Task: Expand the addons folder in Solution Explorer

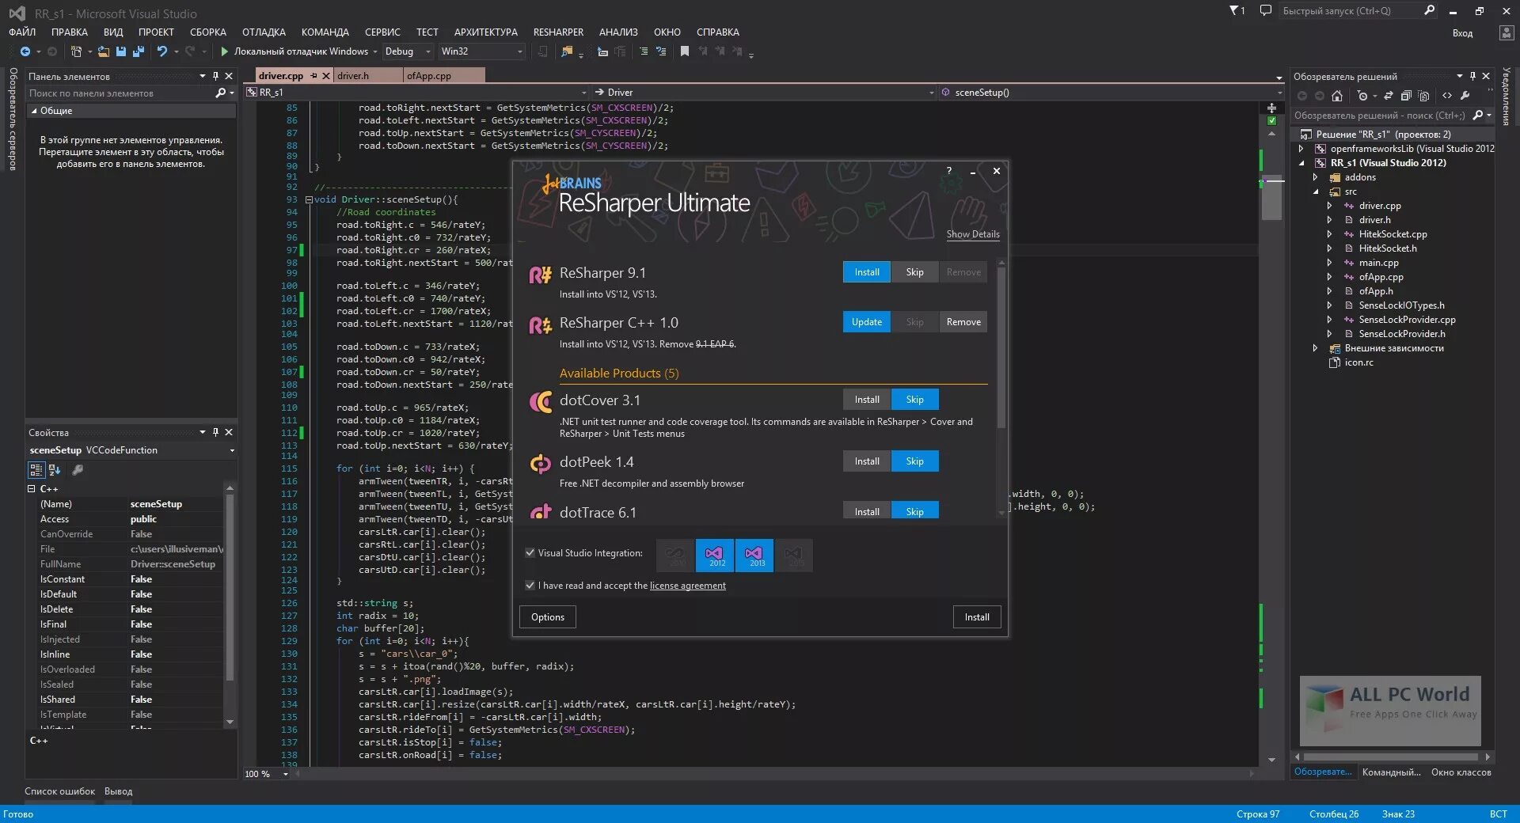Action: point(1316,177)
